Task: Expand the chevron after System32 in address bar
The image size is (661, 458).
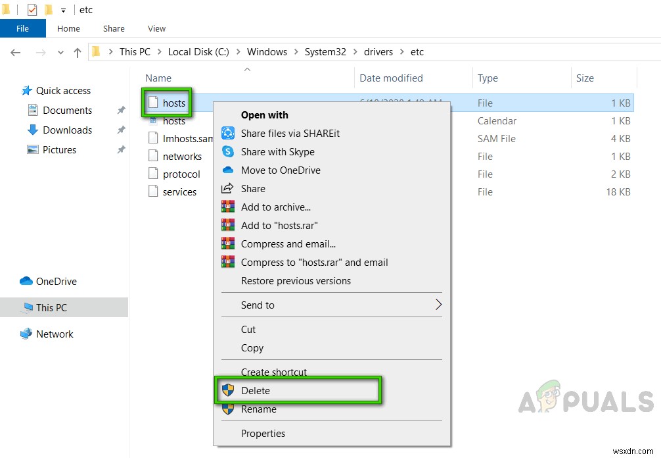Action: click(355, 52)
